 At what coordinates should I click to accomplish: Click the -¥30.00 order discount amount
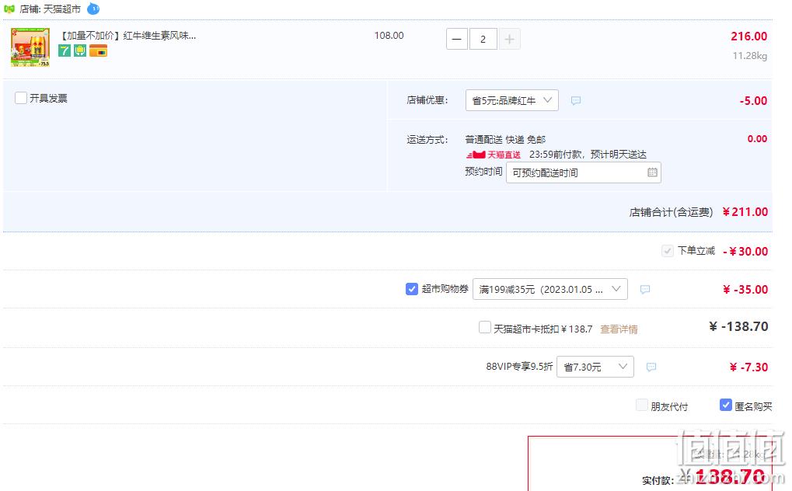pos(745,251)
